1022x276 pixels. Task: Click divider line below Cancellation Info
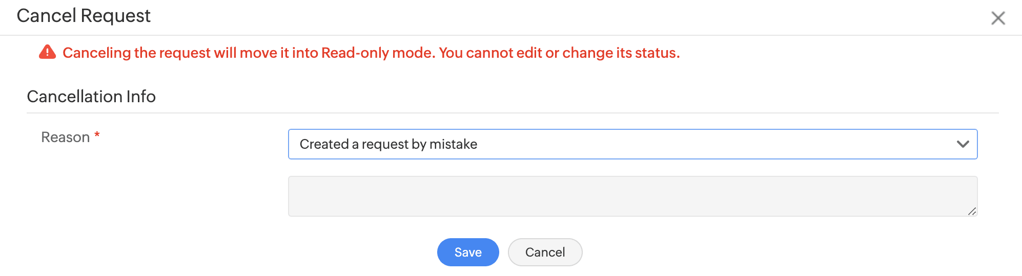tap(513, 113)
